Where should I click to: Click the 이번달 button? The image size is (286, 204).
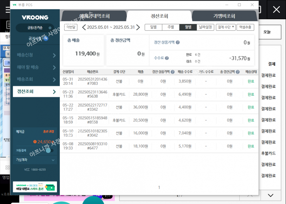point(71,27)
